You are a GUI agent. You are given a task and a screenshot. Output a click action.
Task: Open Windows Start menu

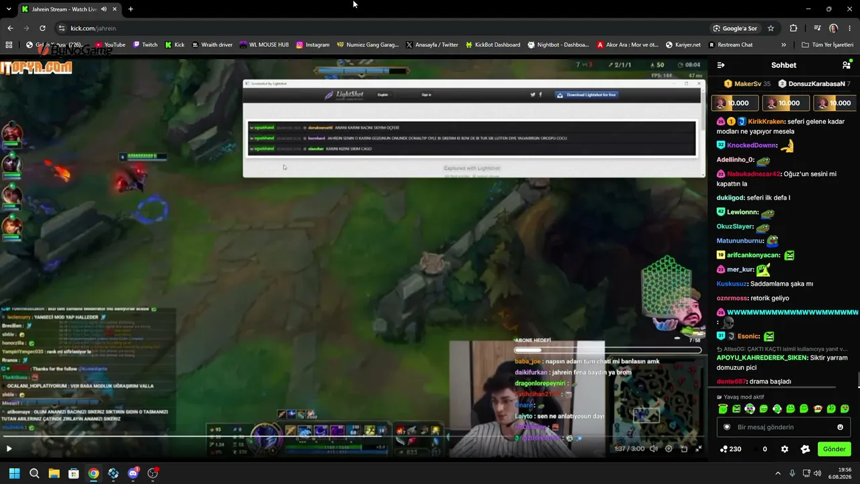[x=14, y=473]
